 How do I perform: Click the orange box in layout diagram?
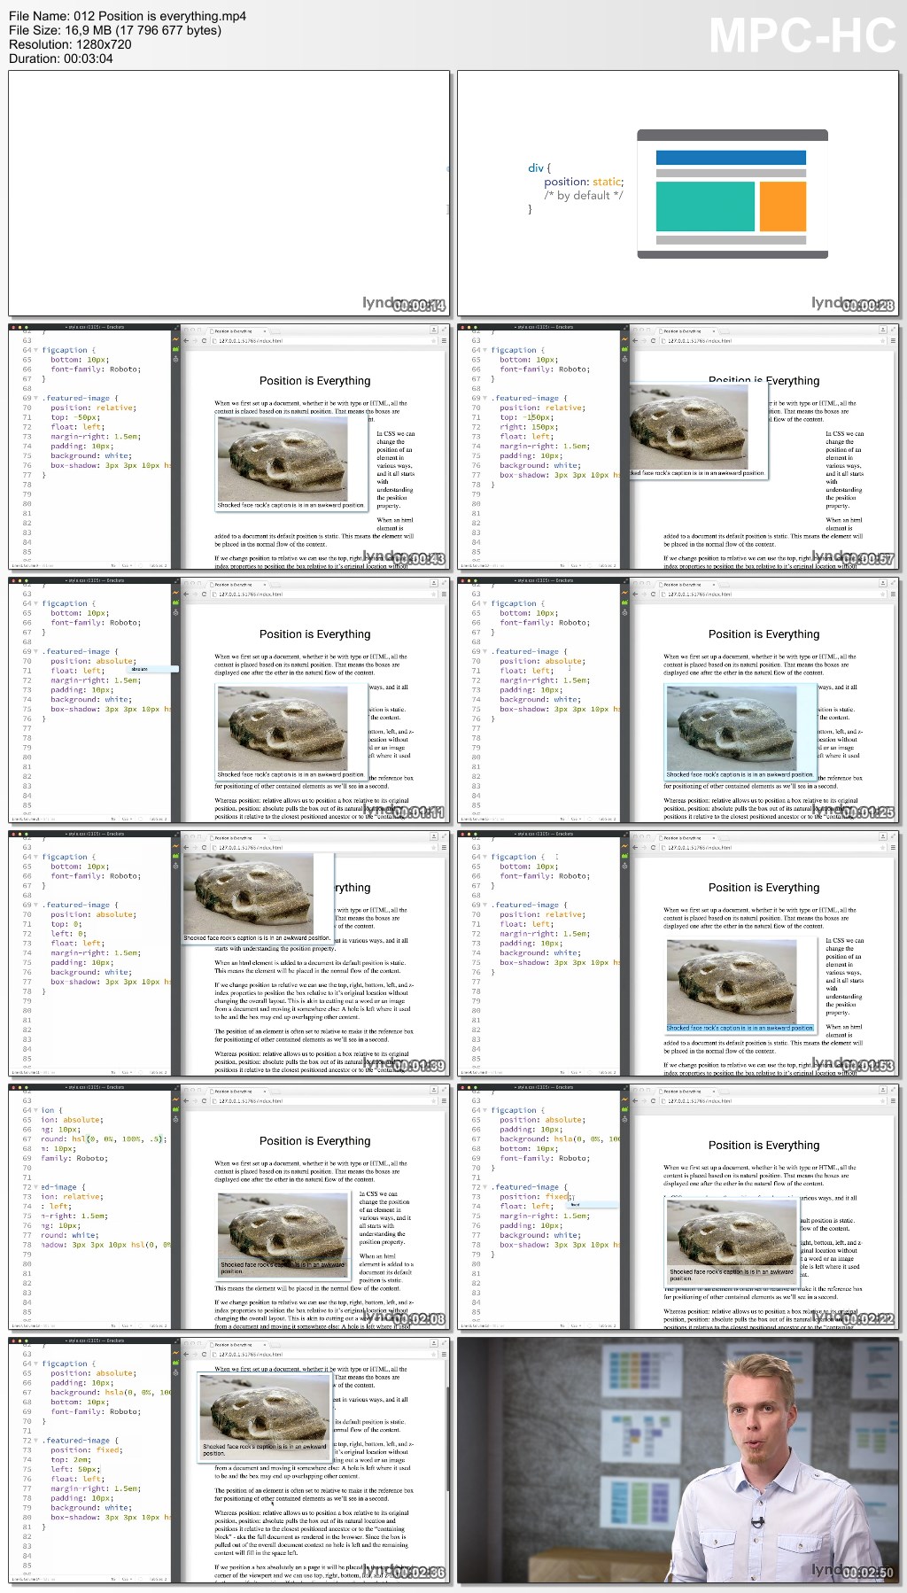783,206
